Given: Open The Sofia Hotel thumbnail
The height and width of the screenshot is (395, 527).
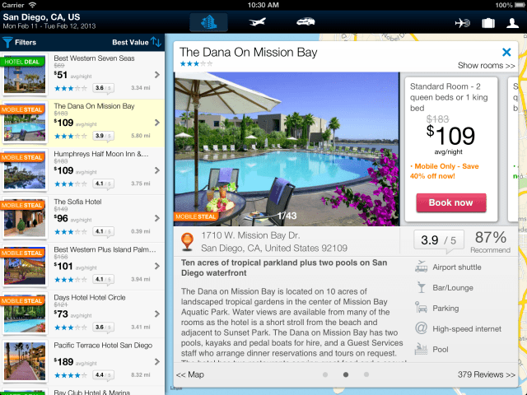Looking at the screenshot, I should click(x=25, y=218).
